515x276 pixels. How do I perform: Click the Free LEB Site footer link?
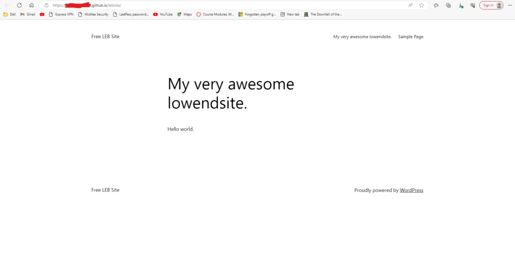tap(105, 190)
